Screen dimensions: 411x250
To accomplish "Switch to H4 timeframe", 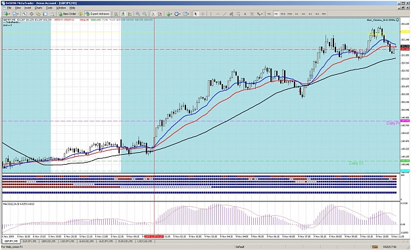I will coord(304,14).
